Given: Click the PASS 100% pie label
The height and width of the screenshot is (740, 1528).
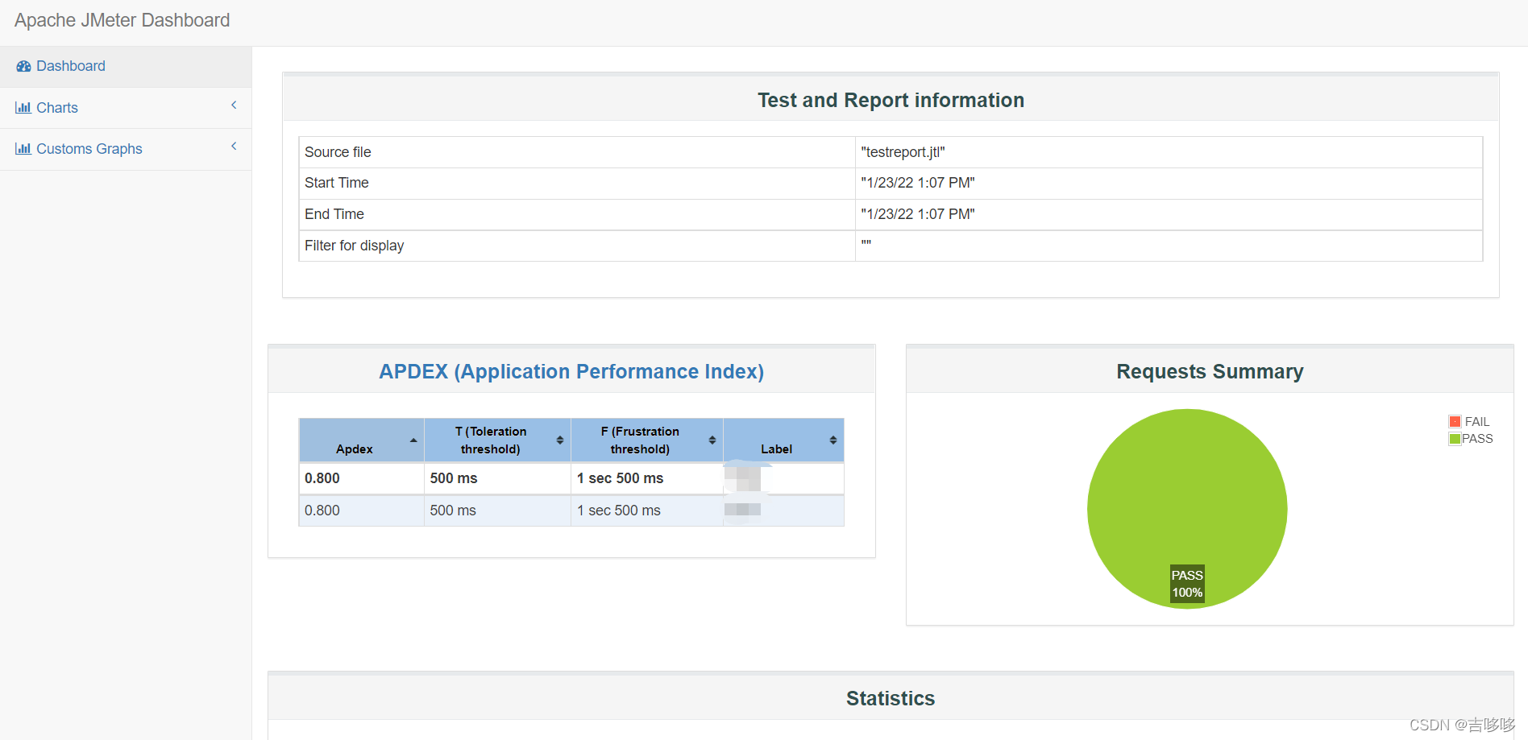Looking at the screenshot, I should pyautogui.click(x=1187, y=584).
